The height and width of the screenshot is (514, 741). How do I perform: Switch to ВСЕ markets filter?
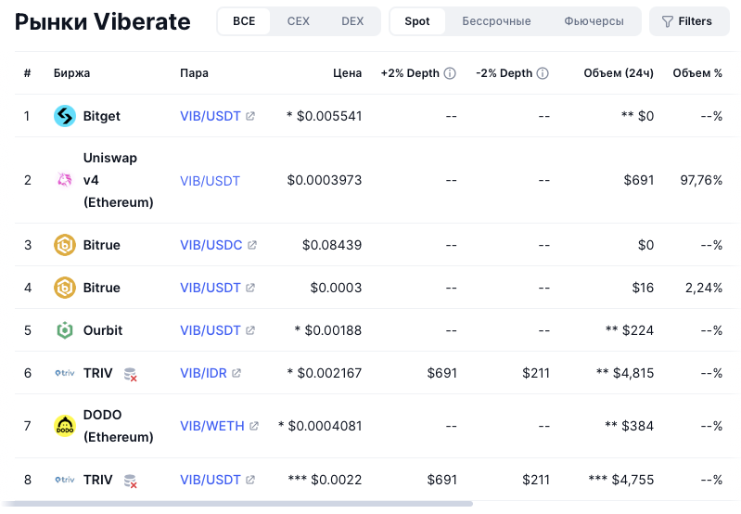coord(244,21)
